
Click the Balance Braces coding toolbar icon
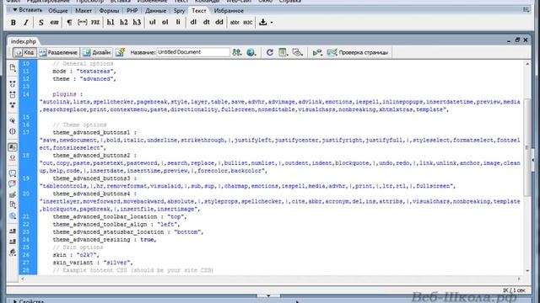click(13, 131)
